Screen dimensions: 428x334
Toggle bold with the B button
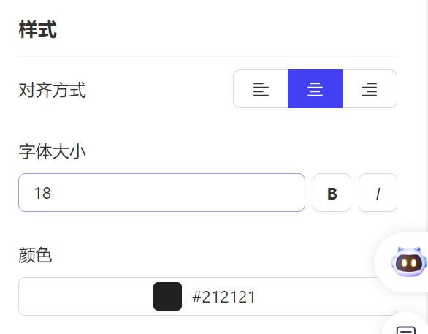pos(332,193)
